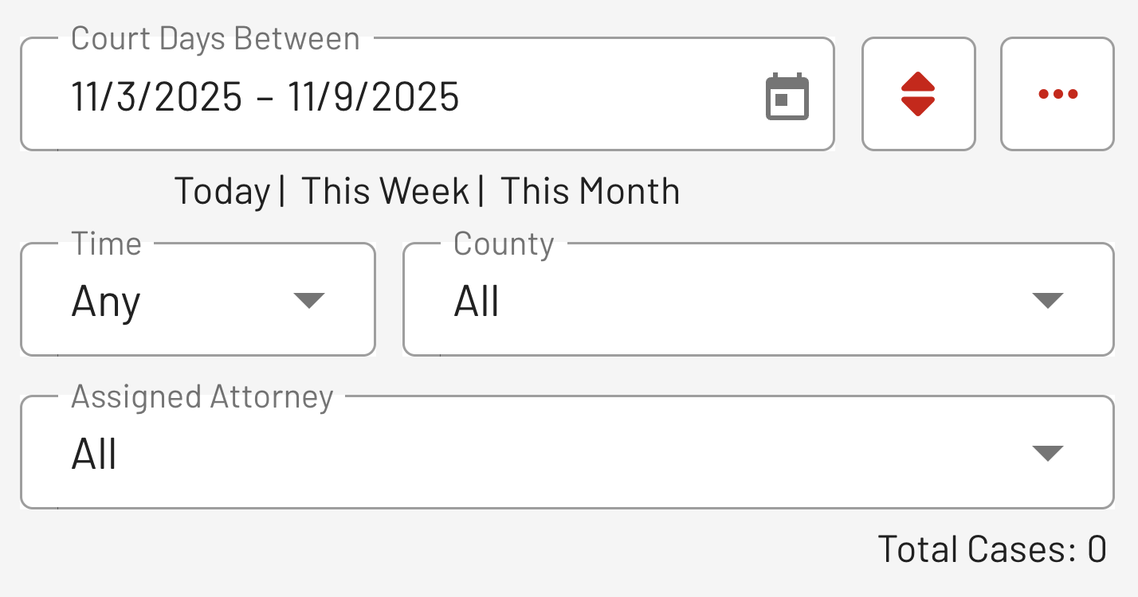
Task: Choose the This Month quick range
Action: click(x=590, y=191)
